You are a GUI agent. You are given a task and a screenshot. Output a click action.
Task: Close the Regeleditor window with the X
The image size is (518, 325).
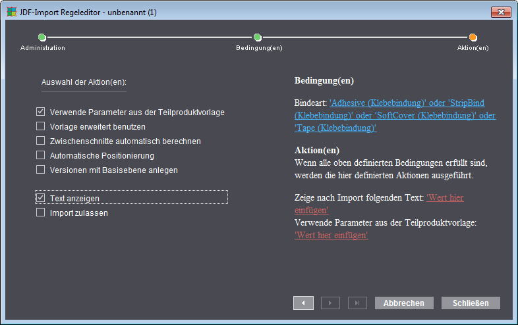502,12
